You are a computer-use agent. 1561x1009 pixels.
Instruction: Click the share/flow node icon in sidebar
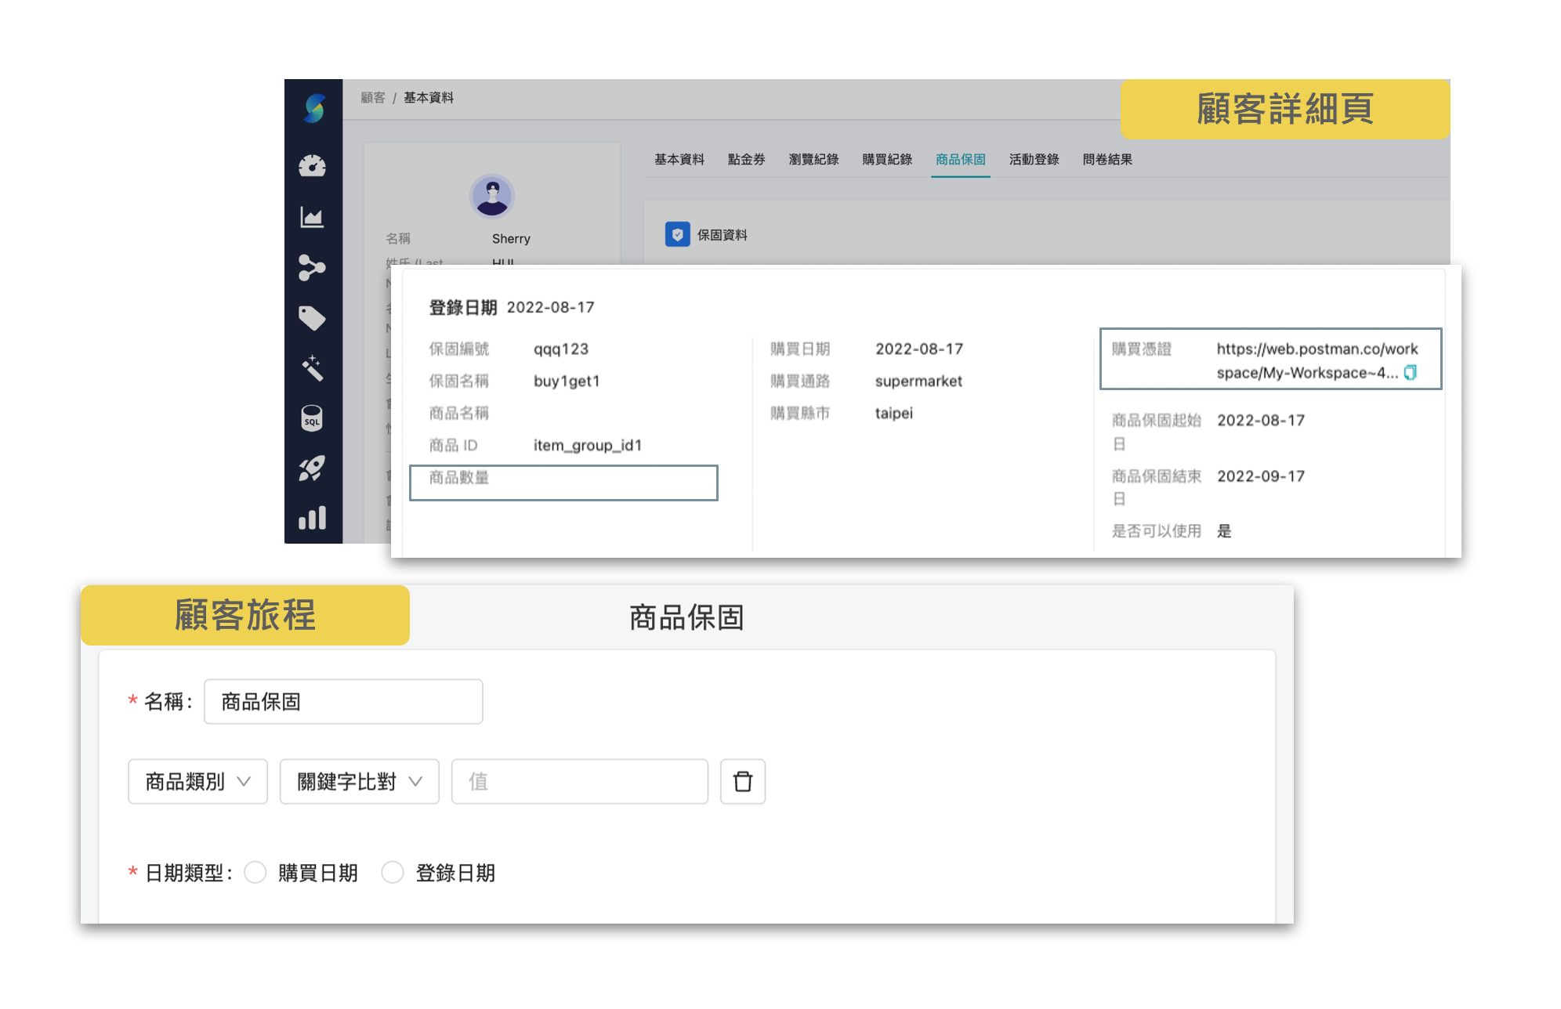click(x=313, y=267)
